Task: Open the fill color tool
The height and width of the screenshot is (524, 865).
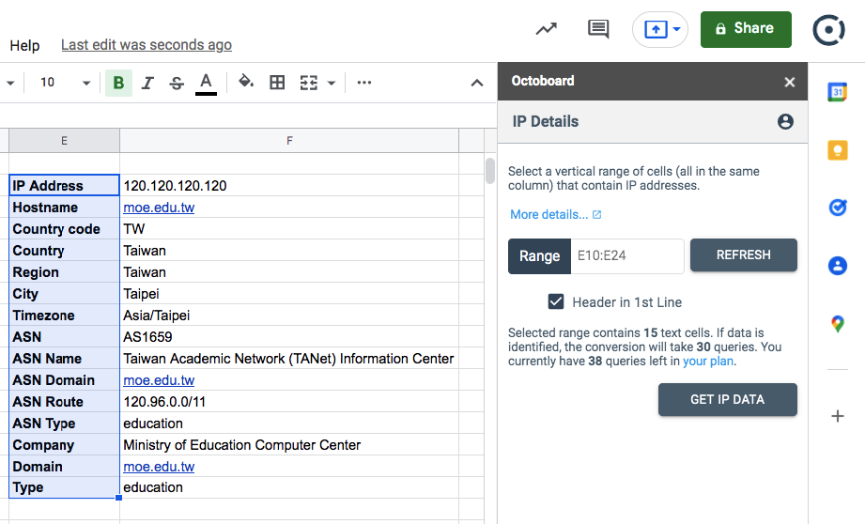Action: (x=246, y=83)
